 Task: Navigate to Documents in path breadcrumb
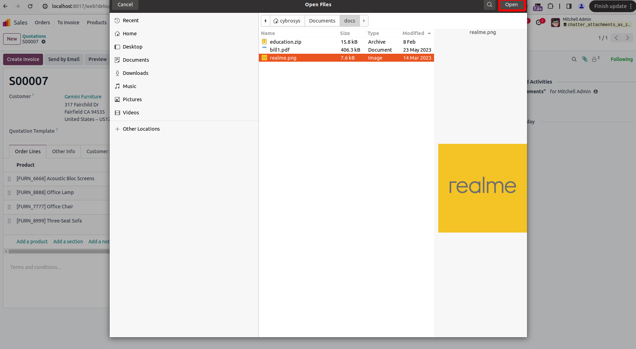(322, 21)
